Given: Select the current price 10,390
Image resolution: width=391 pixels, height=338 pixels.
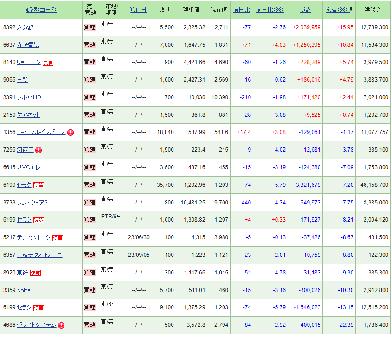Looking at the screenshot, I should click(x=220, y=97).
